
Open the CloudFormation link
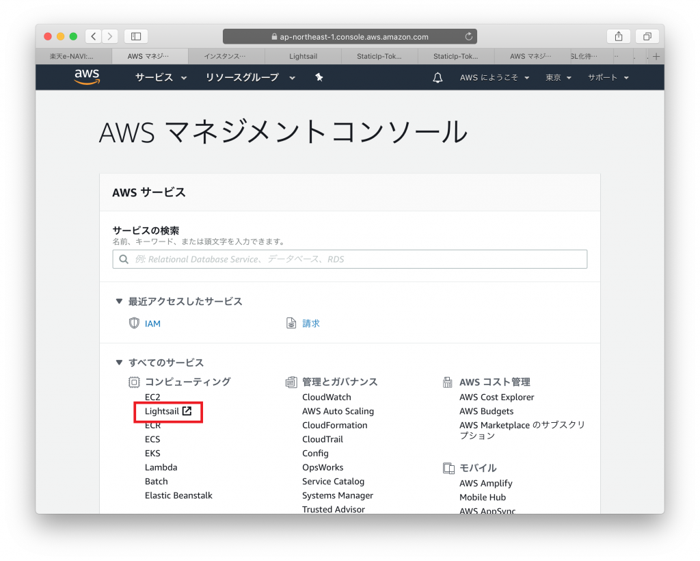pos(334,426)
